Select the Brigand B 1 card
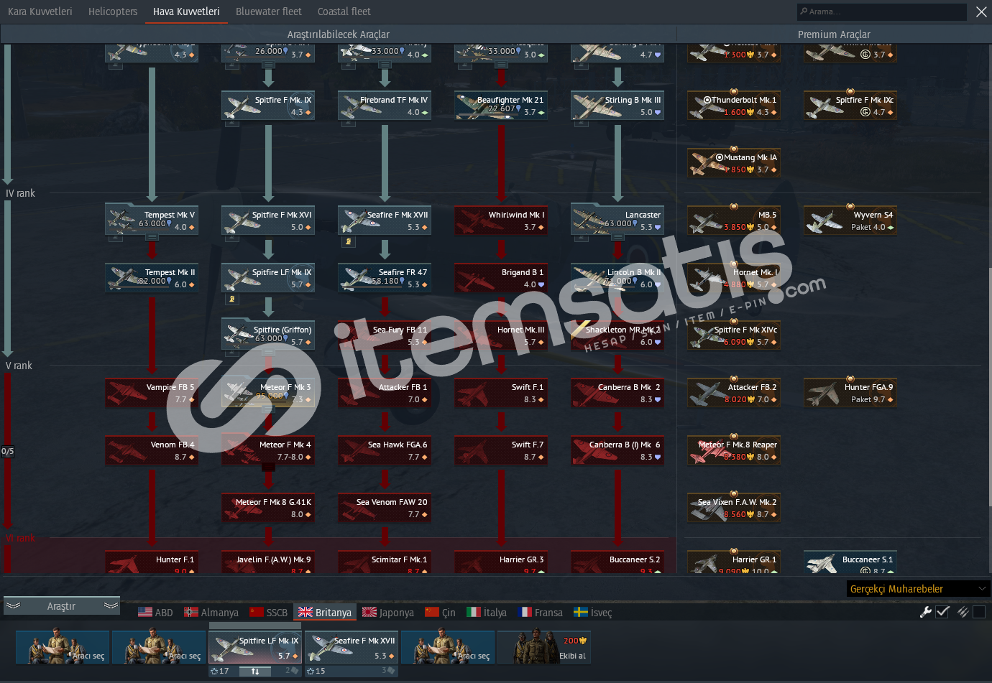This screenshot has height=683, width=992. (501, 278)
